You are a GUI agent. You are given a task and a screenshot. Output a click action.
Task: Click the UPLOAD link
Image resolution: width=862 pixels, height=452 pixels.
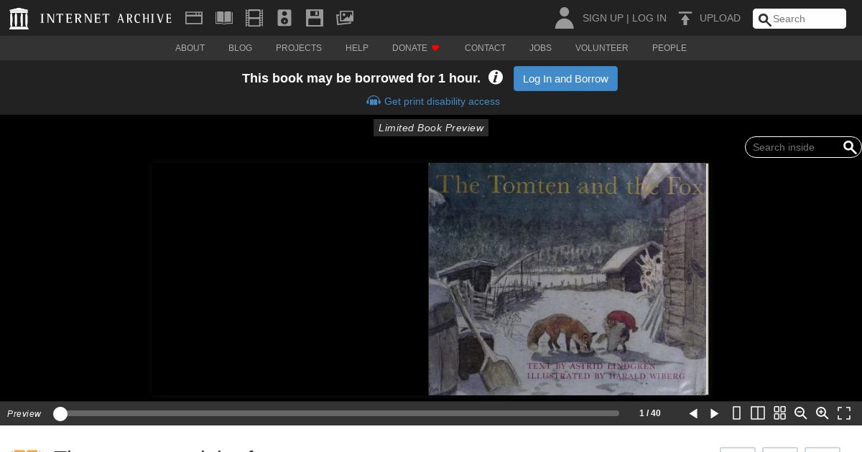(720, 18)
